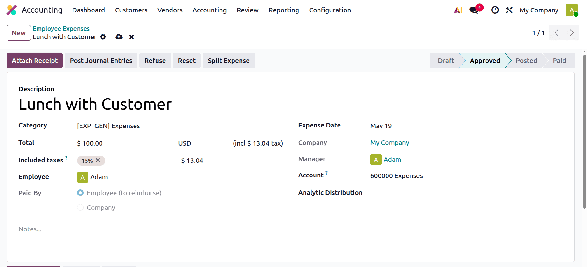Click the $ 13.04 tax amount

[x=192, y=161]
